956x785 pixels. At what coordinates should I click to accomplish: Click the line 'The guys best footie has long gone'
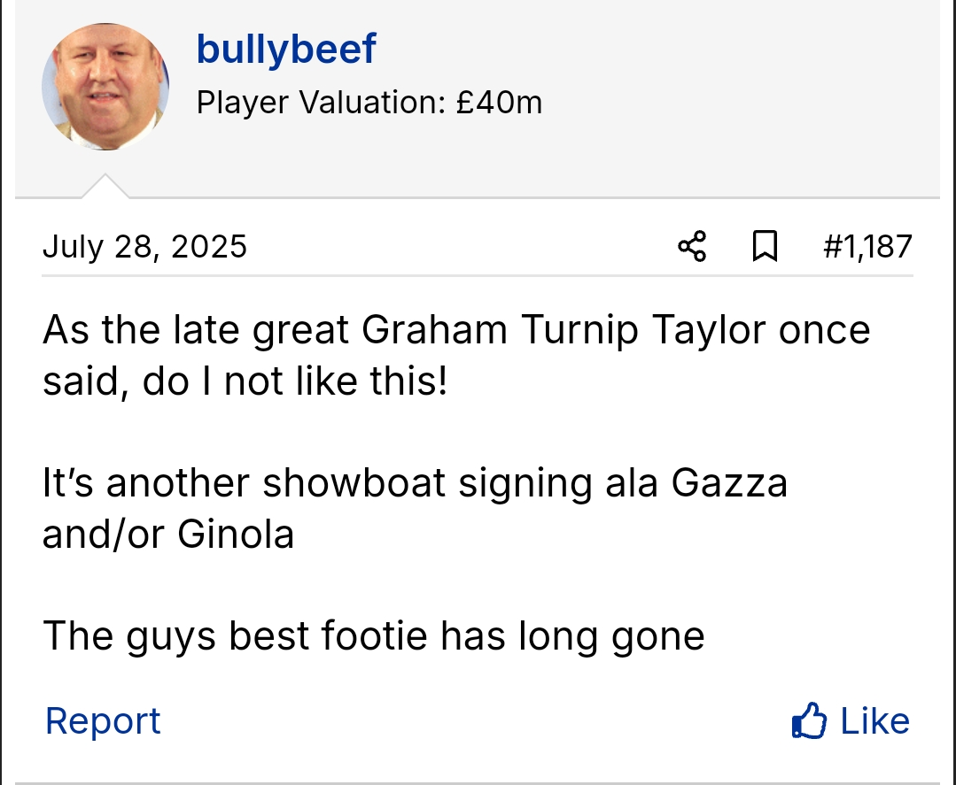373,635
